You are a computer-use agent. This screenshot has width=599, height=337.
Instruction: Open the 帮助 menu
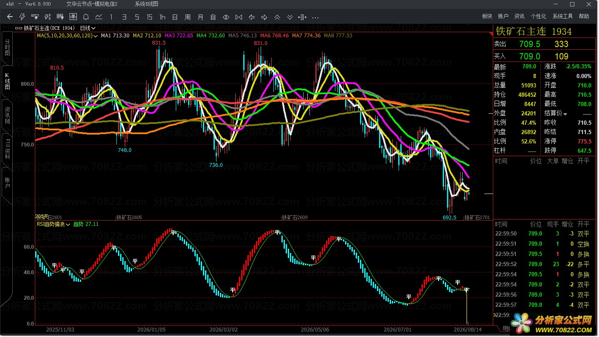[x=584, y=16]
